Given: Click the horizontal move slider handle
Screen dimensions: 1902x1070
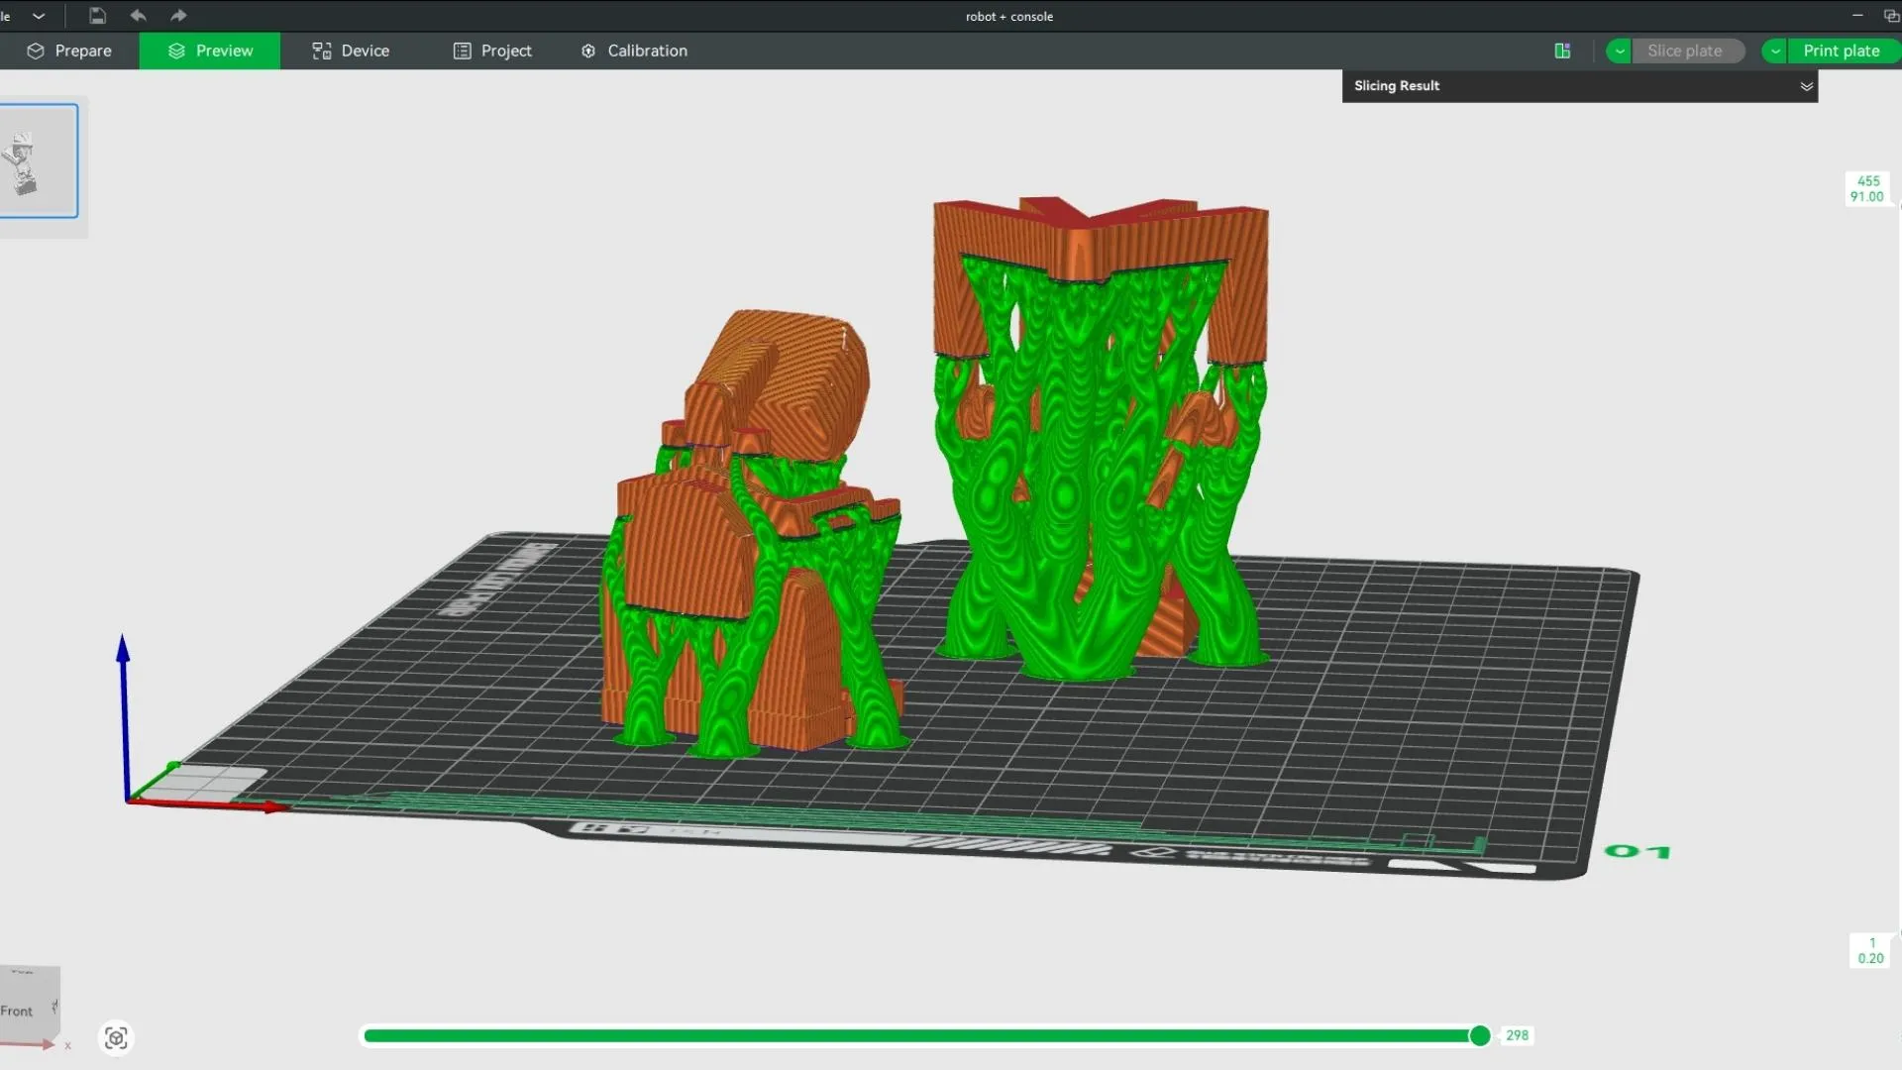Looking at the screenshot, I should pyautogui.click(x=1479, y=1035).
